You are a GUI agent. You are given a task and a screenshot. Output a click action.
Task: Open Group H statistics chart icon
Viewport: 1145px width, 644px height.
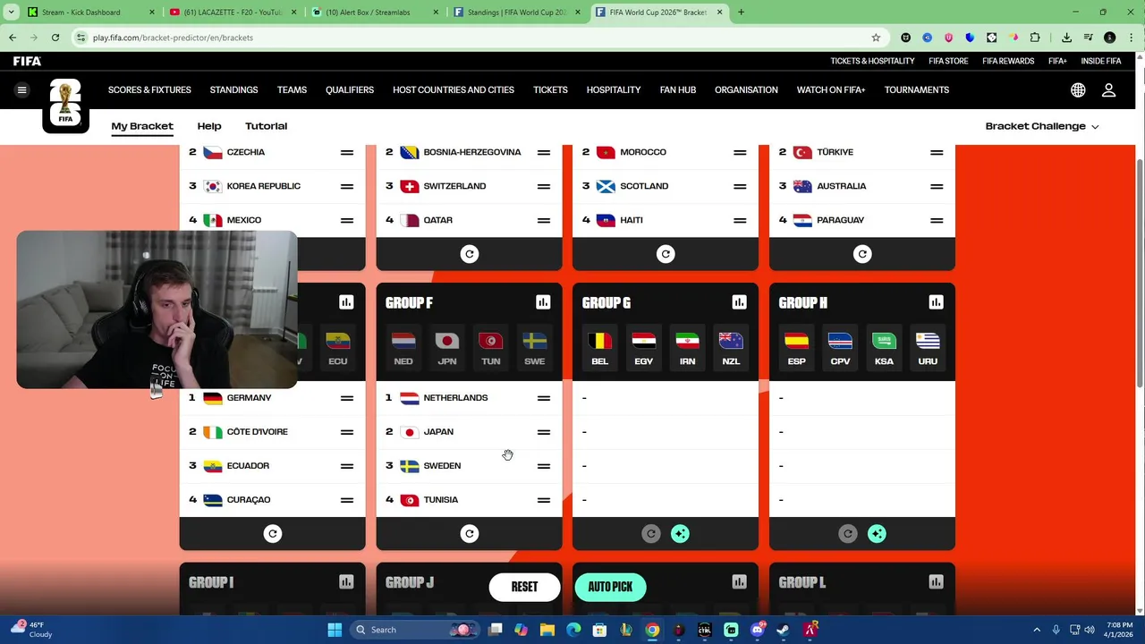(936, 302)
